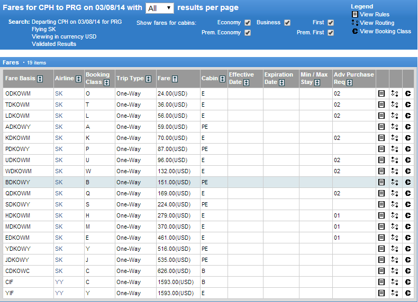View booking class for the LDKOWM fare
This screenshot has width=418, height=302.
pyautogui.click(x=408, y=116)
